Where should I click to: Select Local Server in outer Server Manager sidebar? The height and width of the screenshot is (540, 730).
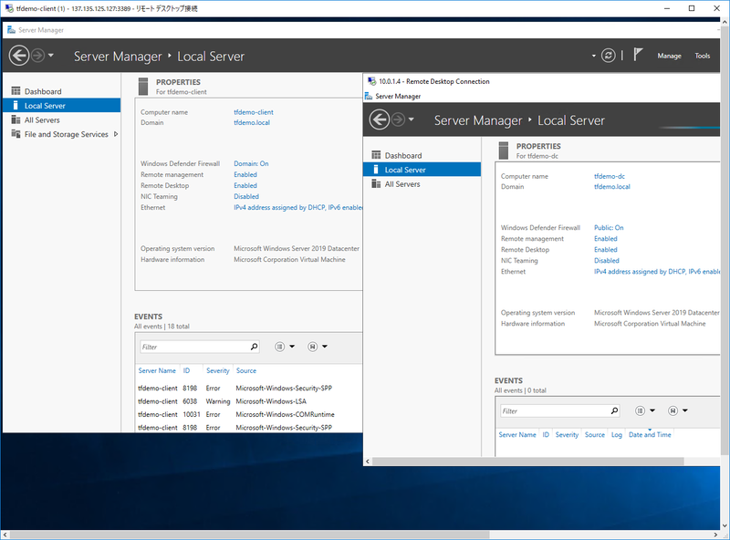pyautogui.click(x=61, y=106)
